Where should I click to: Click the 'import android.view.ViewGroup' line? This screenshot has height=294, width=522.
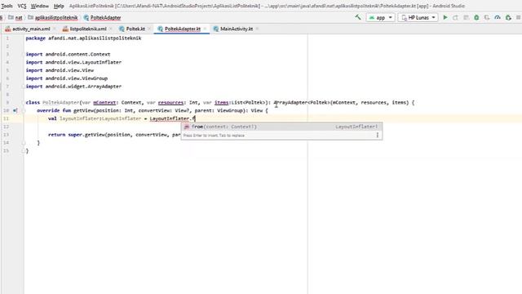67,78
